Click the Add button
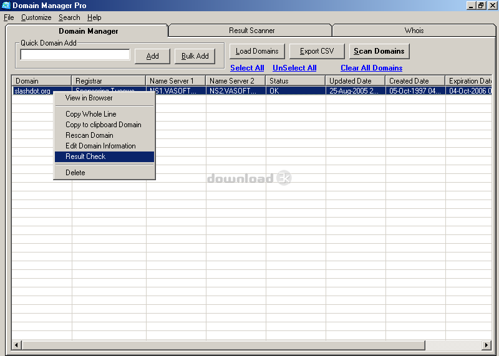This screenshot has width=499, height=356. click(x=152, y=56)
